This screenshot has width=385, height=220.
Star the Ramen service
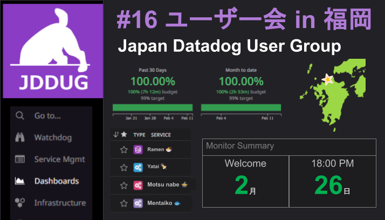click(123, 149)
